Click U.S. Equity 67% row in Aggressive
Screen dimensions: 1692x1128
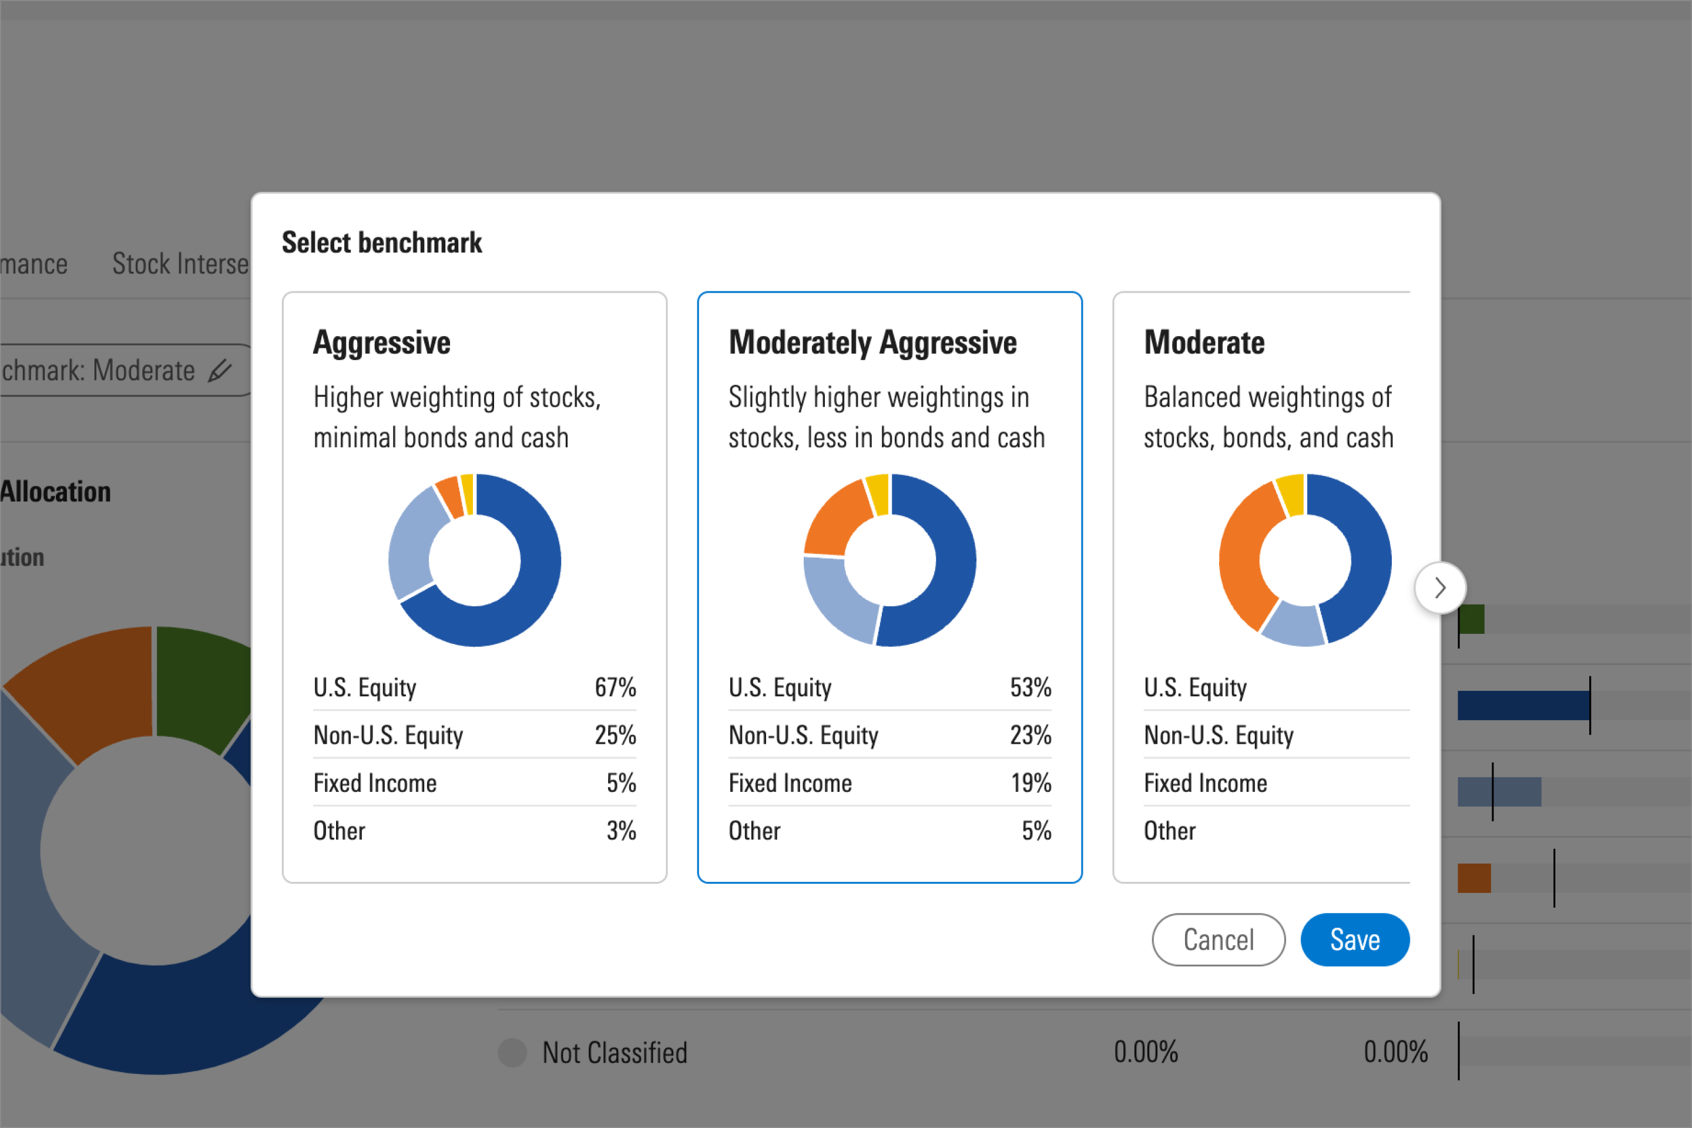pyautogui.click(x=475, y=687)
